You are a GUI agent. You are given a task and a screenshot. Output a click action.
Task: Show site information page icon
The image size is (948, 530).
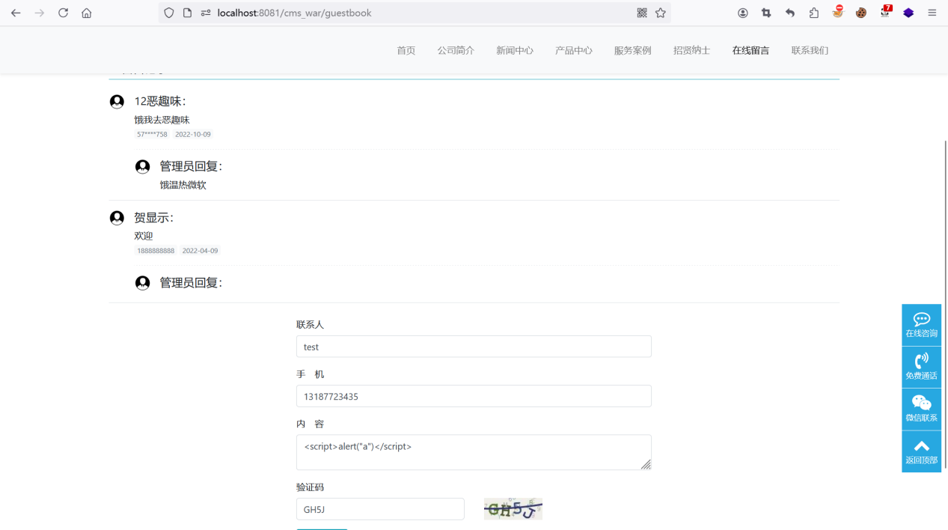click(187, 13)
